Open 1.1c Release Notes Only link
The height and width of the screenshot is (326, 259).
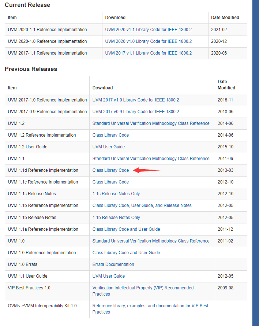pos(116,193)
